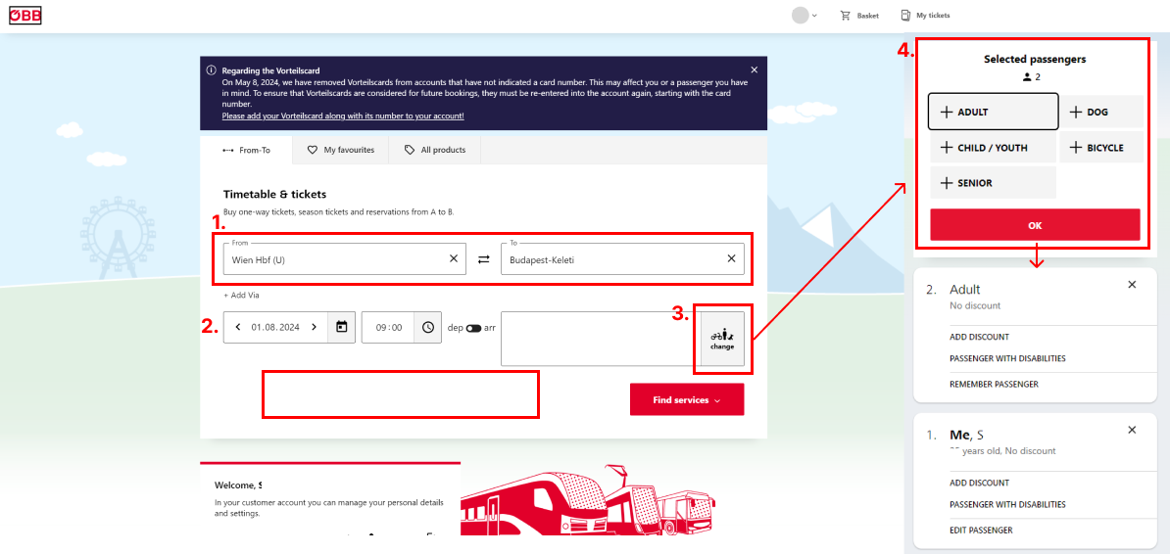Remove passenger 2 Adult
The image size is (1170, 554).
coord(1132,285)
